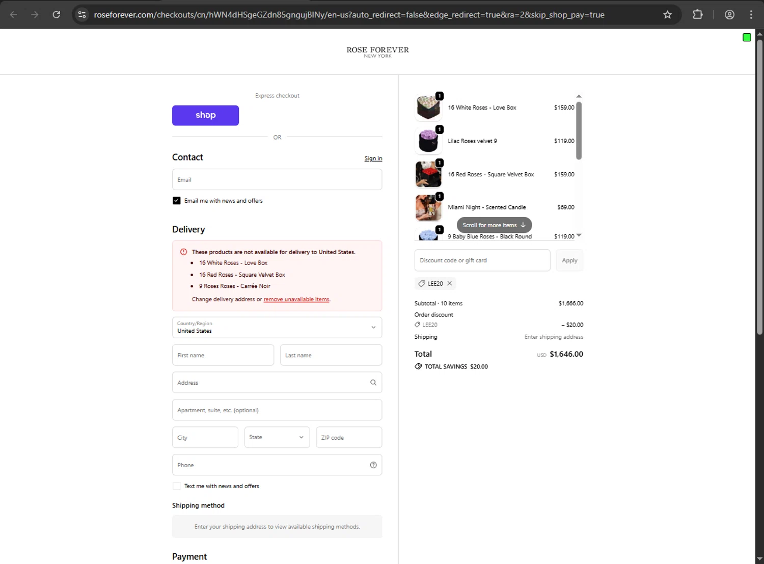Viewport: 764px width, 564px height.
Task: Click the Sign in link
Action: [373, 158]
